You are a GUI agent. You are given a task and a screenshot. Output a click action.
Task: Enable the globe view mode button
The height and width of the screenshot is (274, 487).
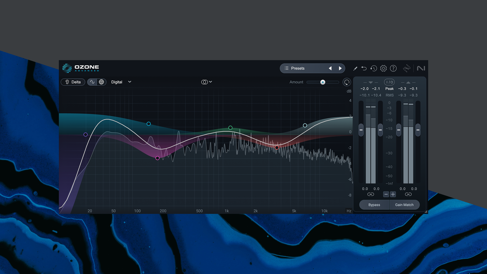point(101,82)
